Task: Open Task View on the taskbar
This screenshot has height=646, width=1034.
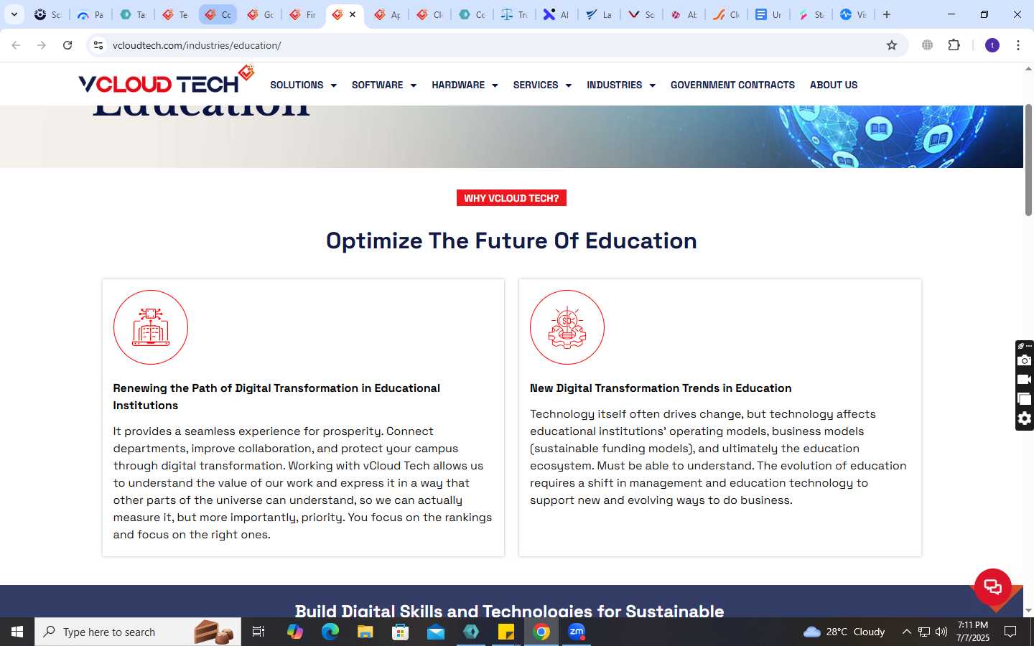Action: click(258, 632)
